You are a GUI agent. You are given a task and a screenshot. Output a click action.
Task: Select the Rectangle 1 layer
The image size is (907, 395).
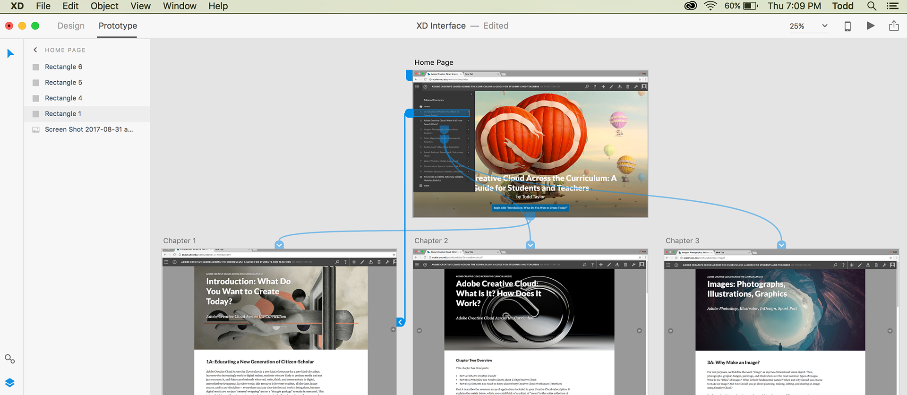[x=87, y=114]
